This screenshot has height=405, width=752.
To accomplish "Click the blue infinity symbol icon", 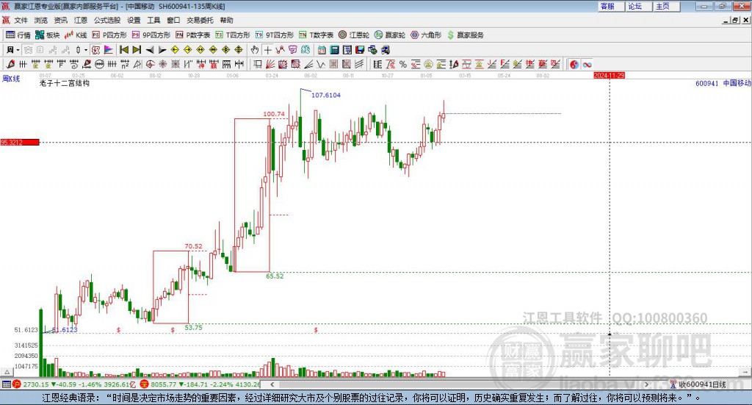I will [x=587, y=64].
